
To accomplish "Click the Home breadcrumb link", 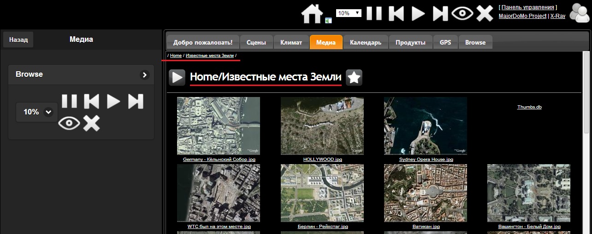I will [176, 56].
